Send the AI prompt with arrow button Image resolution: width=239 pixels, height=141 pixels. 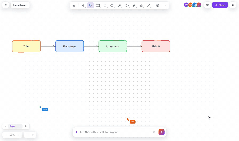[x=161, y=132]
